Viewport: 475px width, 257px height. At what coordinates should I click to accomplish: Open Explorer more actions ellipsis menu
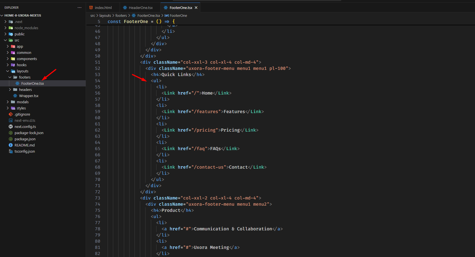(79, 8)
